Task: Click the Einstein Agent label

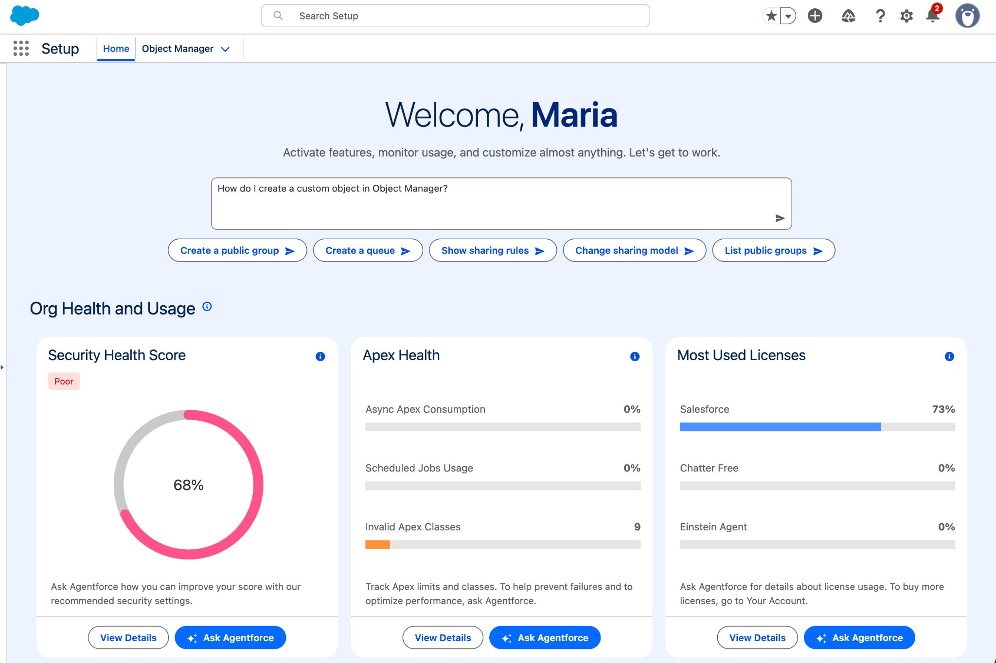Action: coord(713,527)
